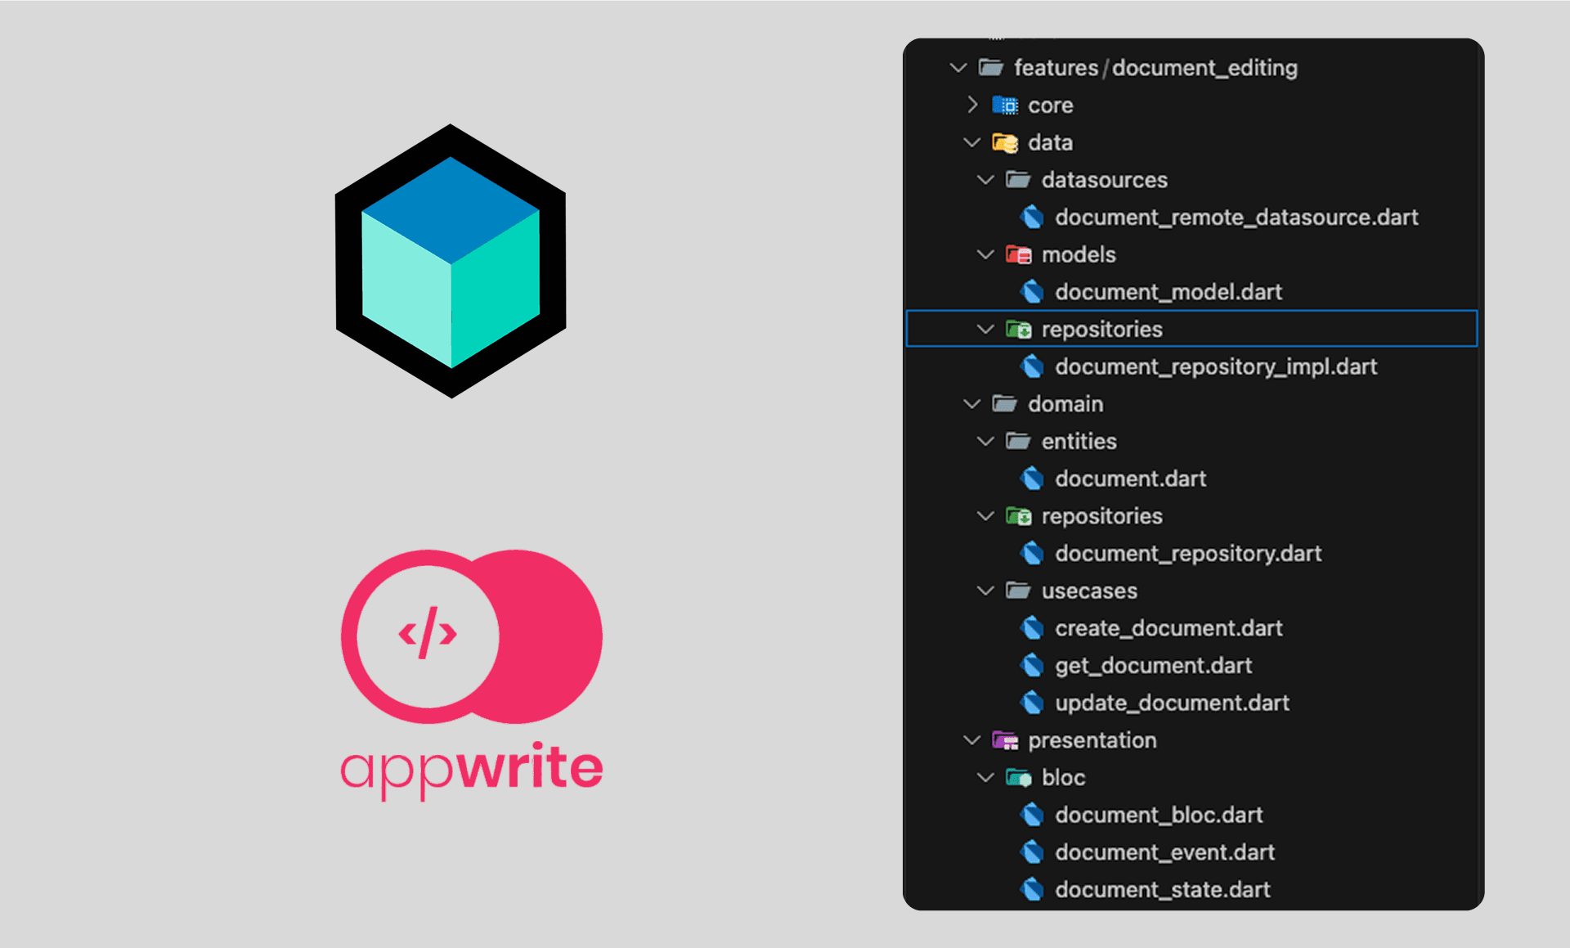Open document_remote_datasource.dart file
Viewport: 1570px width, 948px height.
(x=1236, y=218)
